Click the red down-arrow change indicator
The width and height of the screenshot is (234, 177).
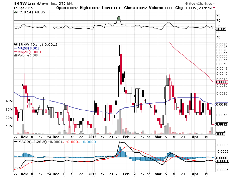pos(214,8)
